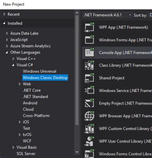Screen dimensions: 152x158
Task: Choose Shared Project template name
Action: pos(112,78)
